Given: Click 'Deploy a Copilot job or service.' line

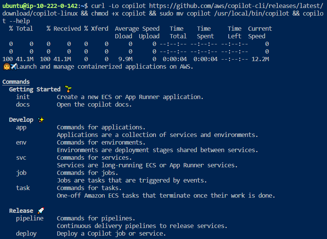Looking at the screenshot, I should point(112,234).
